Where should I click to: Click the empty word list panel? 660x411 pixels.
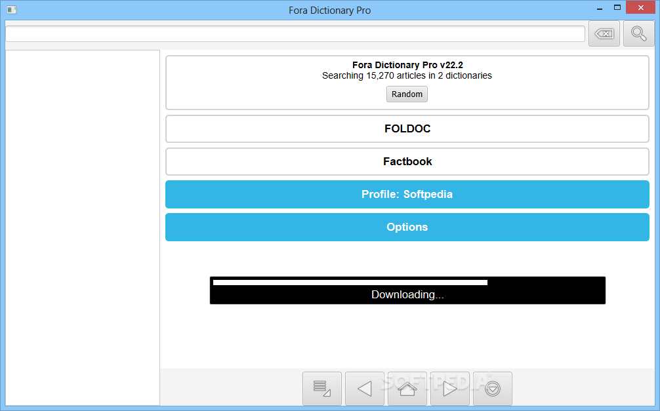83,227
